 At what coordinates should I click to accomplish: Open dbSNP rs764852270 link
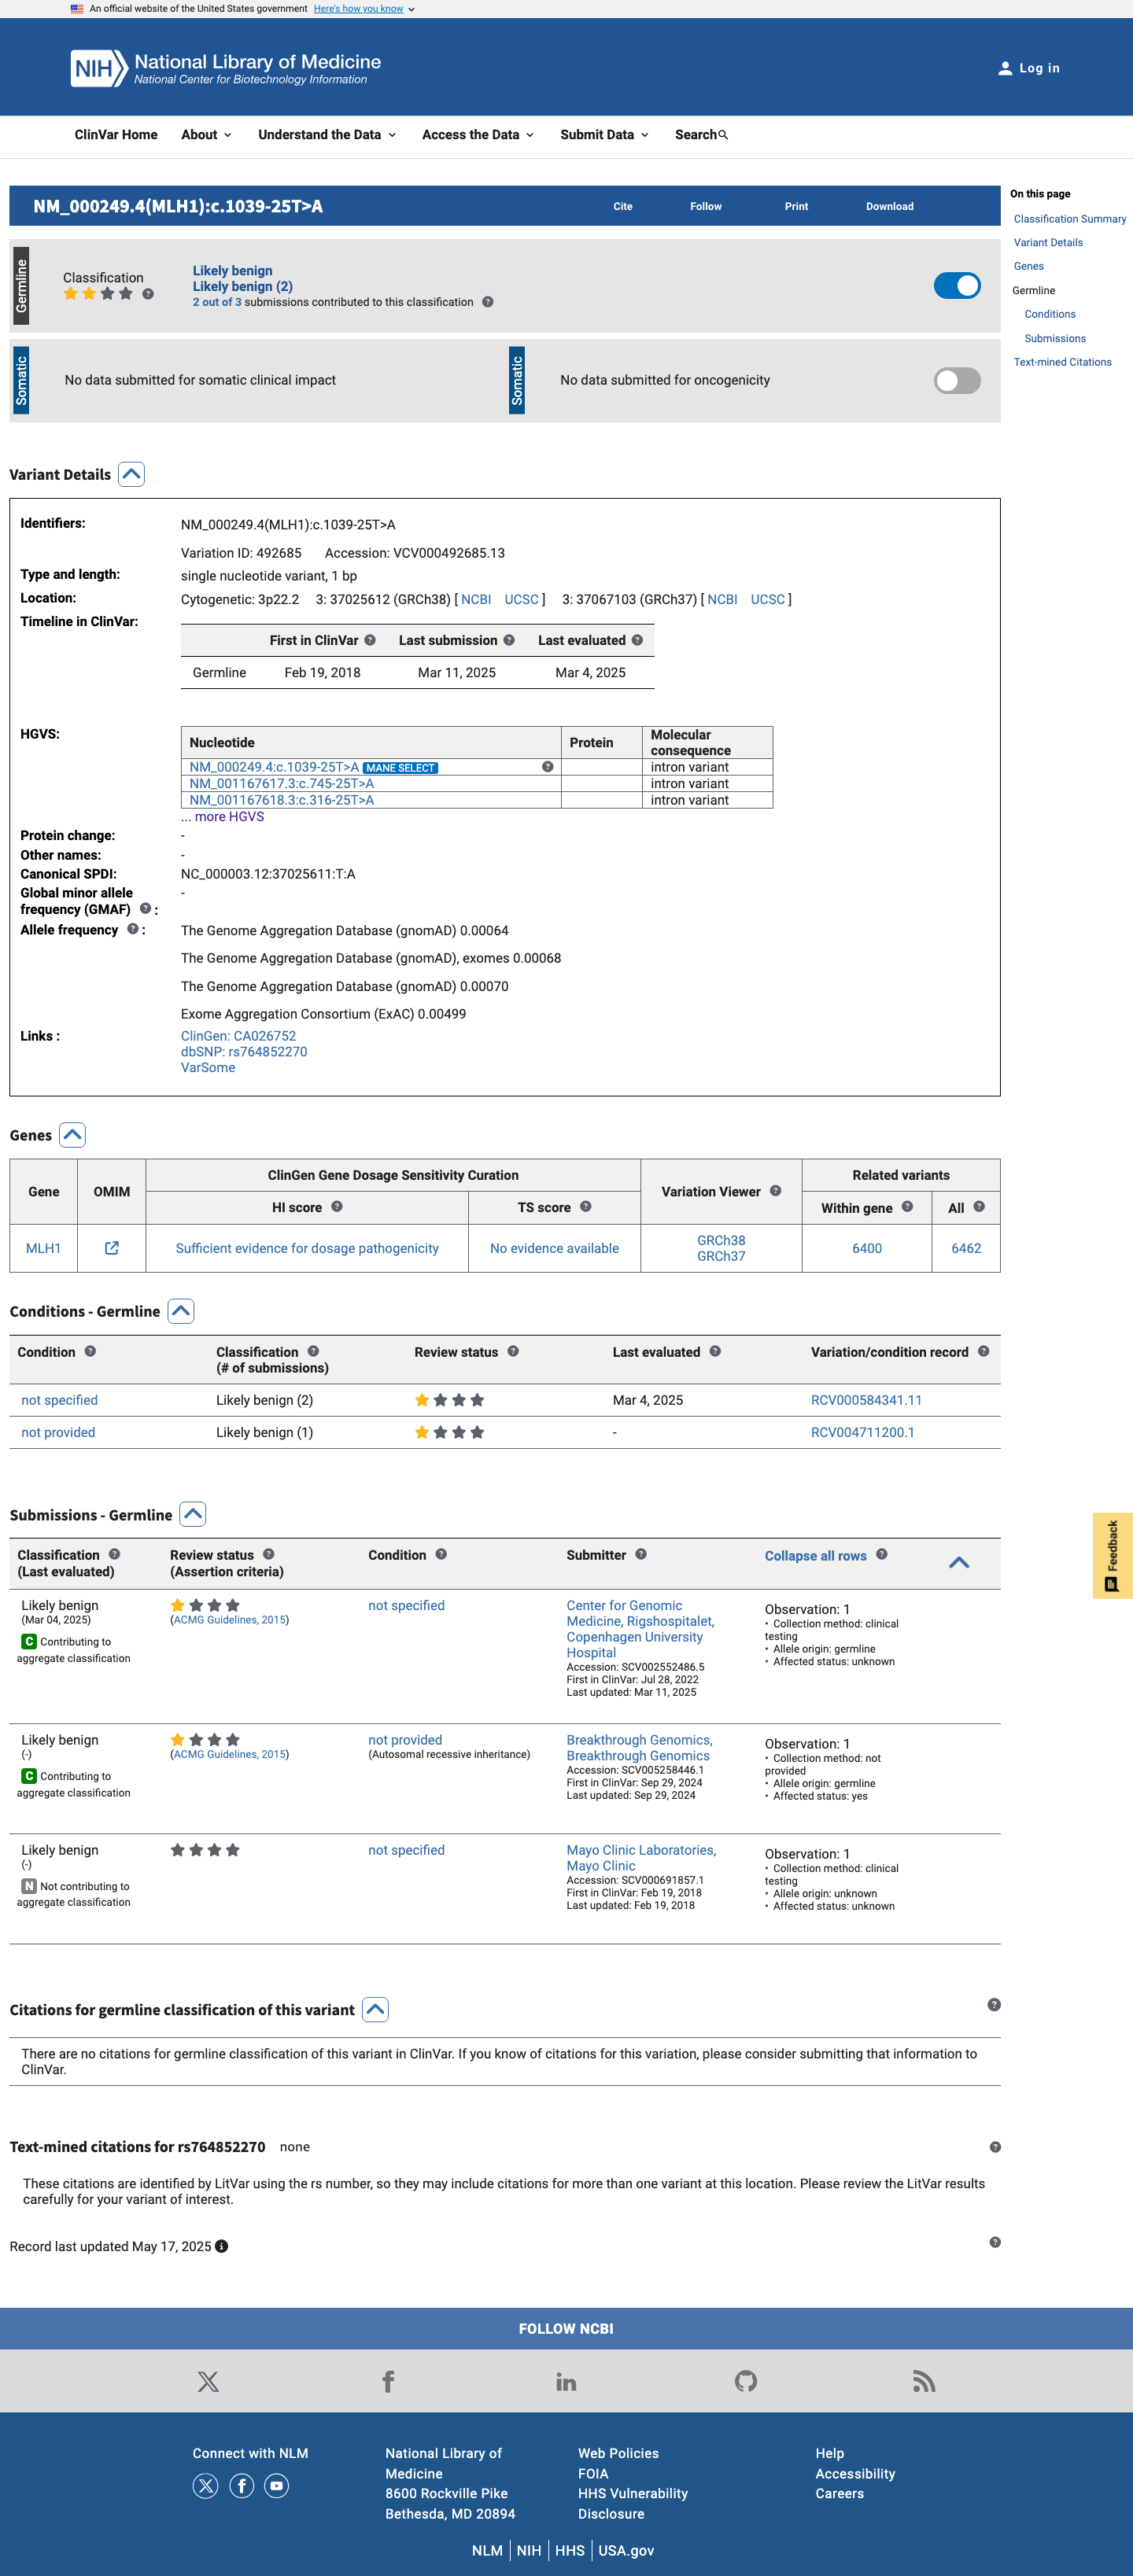click(x=244, y=1052)
